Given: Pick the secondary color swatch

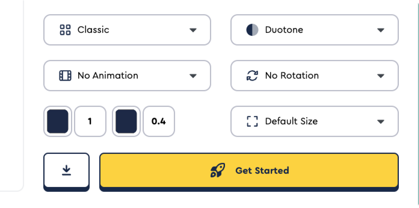Looking at the screenshot, I should 126,121.
